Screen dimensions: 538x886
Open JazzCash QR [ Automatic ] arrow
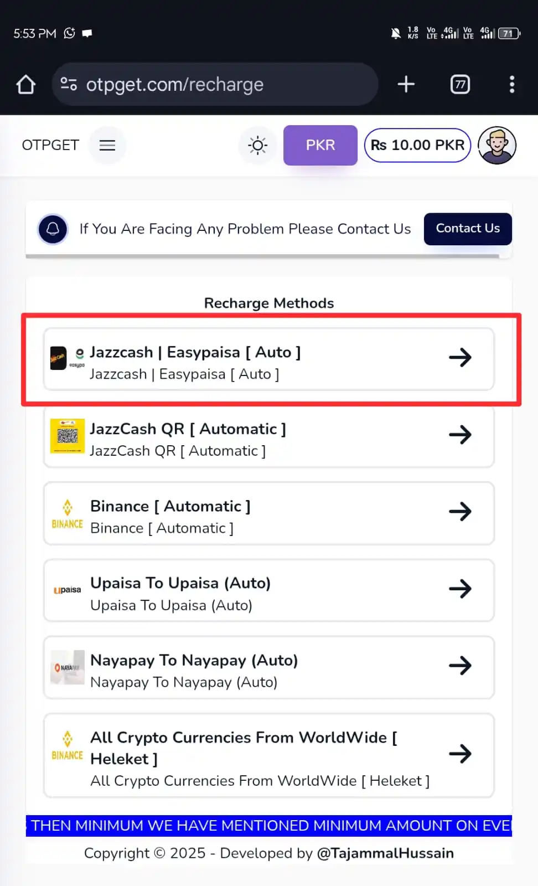pyautogui.click(x=460, y=435)
